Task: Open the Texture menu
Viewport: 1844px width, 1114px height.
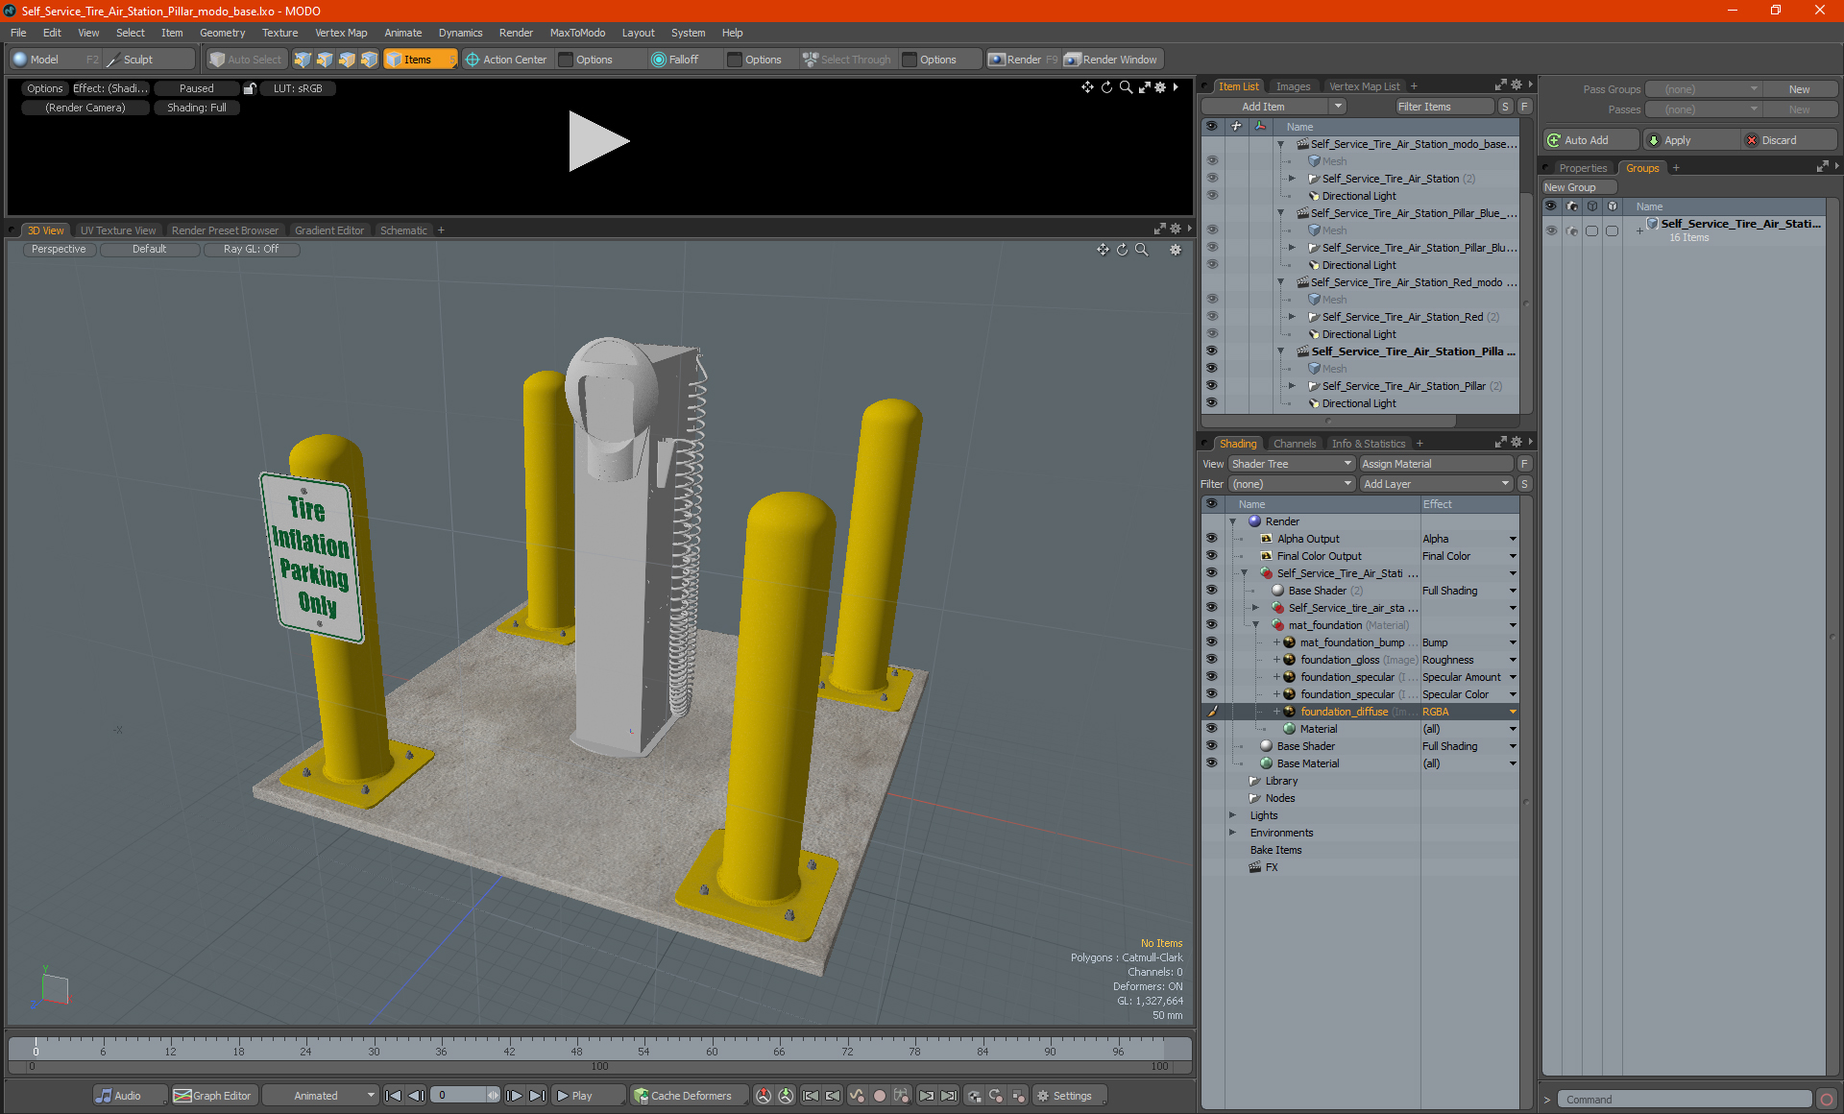Action: click(x=279, y=33)
